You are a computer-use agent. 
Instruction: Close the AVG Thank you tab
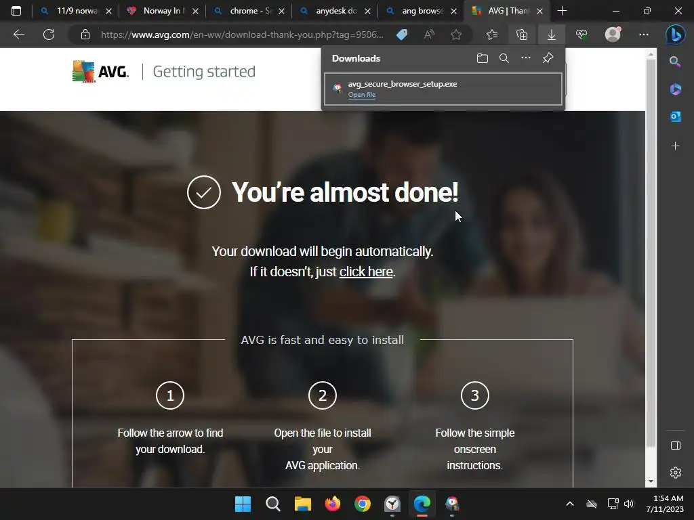539,11
